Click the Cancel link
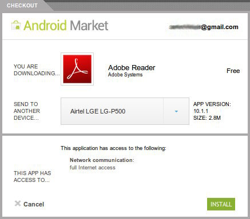 (x=34, y=204)
